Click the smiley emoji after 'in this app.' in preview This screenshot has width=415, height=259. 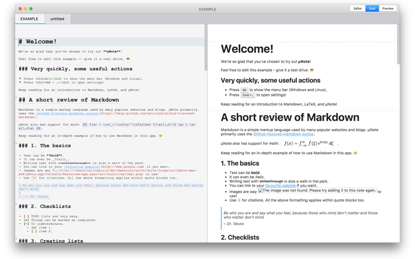pos(355,153)
